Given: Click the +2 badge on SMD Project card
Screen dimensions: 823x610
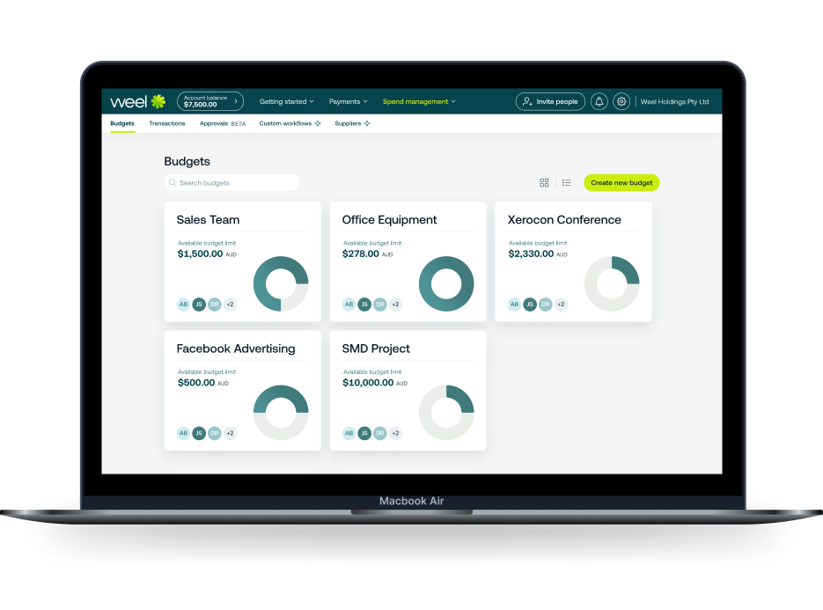Looking at the screenshot, I should [x=395, y=433].
